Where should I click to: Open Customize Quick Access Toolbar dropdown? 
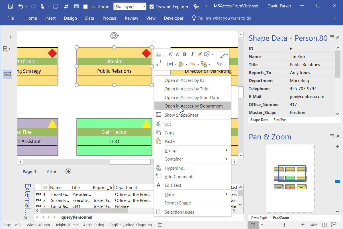(x=206, y=6)
